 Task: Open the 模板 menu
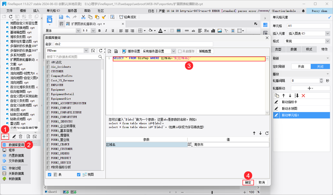point(23,11)
